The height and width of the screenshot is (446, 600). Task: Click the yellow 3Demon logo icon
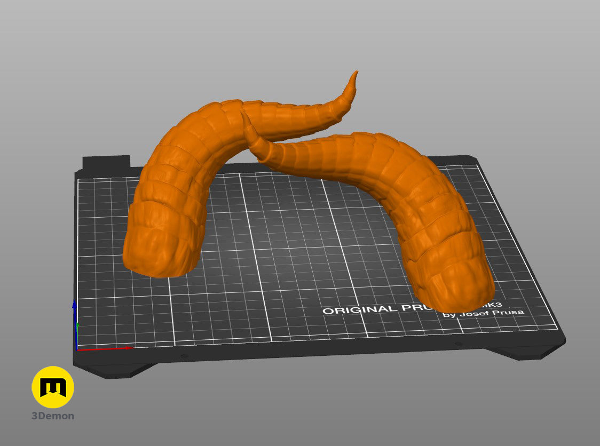pos(53,387)
